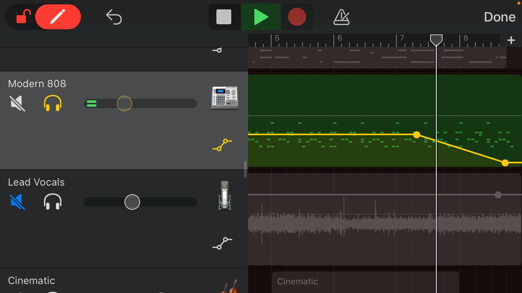Select the gray Lead Vocals automation point
This screenshot has width=522, height=293.
[498, 195]
